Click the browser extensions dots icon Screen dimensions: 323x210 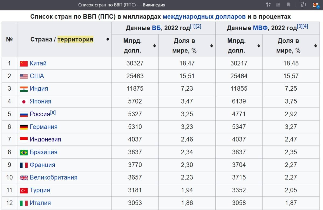pos(268,5)
